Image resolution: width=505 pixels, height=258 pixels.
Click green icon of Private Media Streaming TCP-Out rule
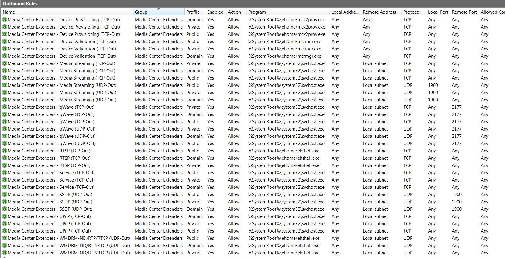5,63
